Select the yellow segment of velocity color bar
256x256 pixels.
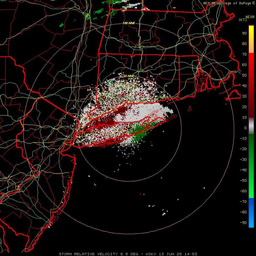click(x=251, y=39)
